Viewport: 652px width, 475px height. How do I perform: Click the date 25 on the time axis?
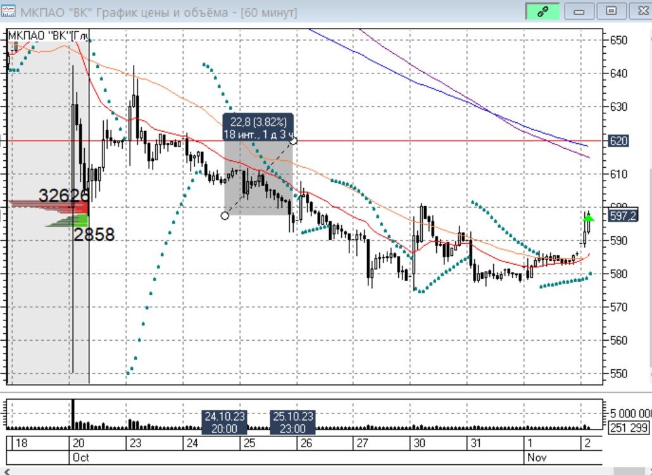[x=249, y=443]
